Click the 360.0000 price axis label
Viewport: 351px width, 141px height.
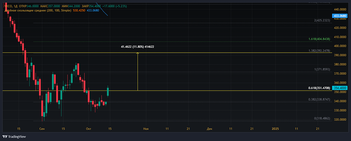tap(340, 83)
